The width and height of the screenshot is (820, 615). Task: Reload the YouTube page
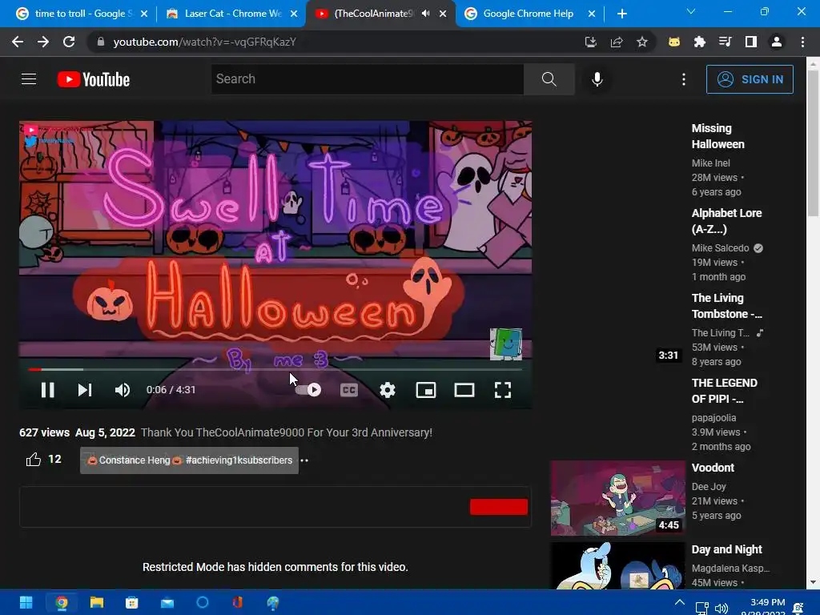69,42
